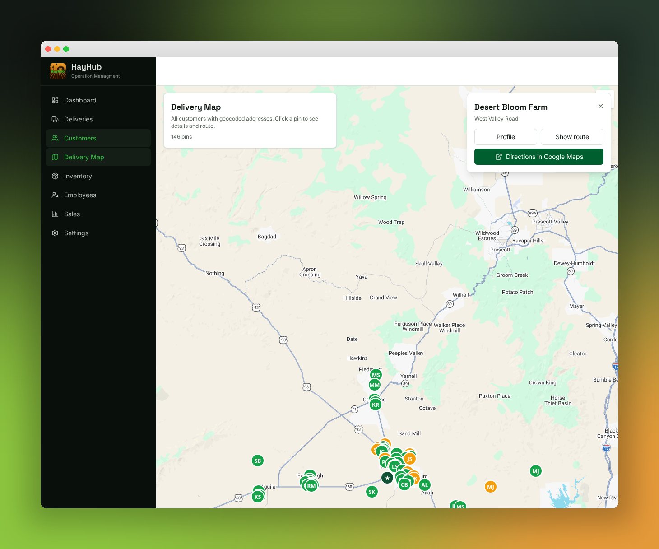659x549 pixels.
Task: Open the Sales section
Action: click(98, 214)
